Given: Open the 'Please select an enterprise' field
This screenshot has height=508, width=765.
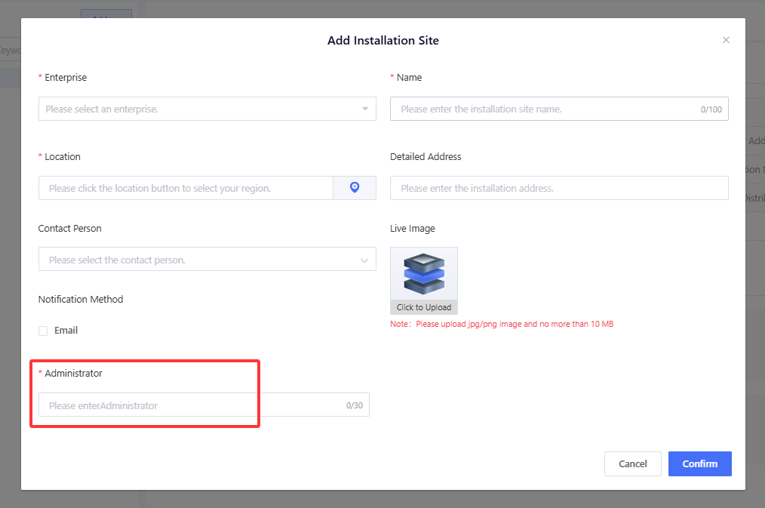Looking at the screenshot, I should pos(196,109).
